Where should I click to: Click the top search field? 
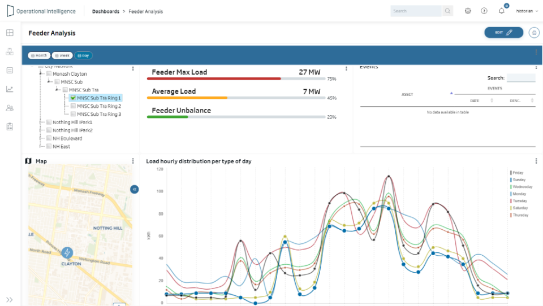(416, 11)
